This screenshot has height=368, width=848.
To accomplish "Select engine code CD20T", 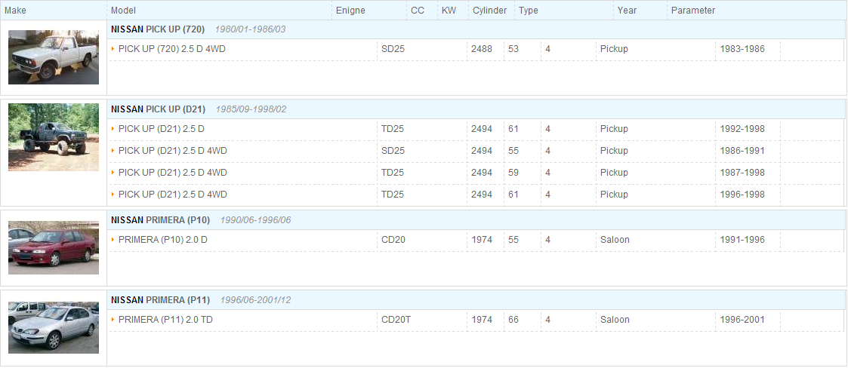I will coord(396,320).
